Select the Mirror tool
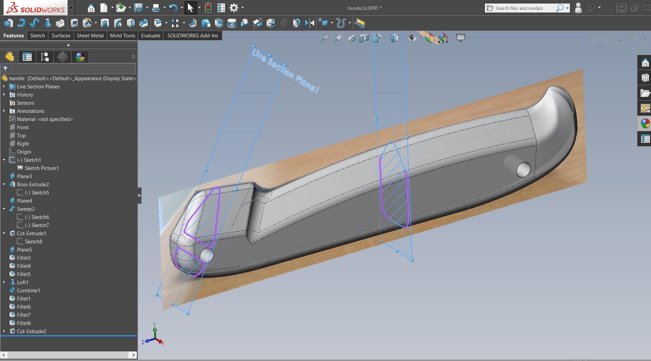Viewport: 651px width, 361px height. tap(309, 23)
